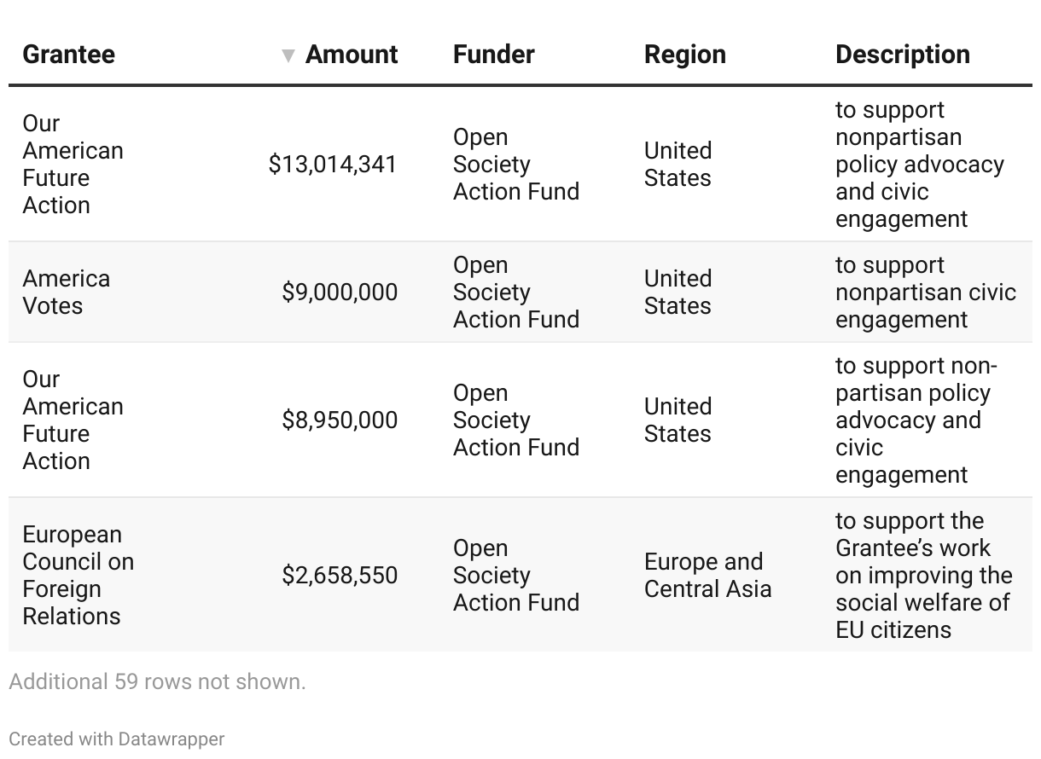Sort table by Grantee column header
The height and width of the screenshot is (759, 1041).
(x=68, y=55)
